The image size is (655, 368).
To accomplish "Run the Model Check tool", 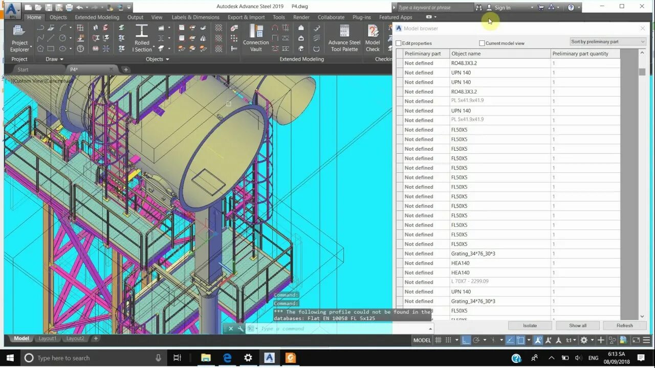I will click(x=373, y=38).
